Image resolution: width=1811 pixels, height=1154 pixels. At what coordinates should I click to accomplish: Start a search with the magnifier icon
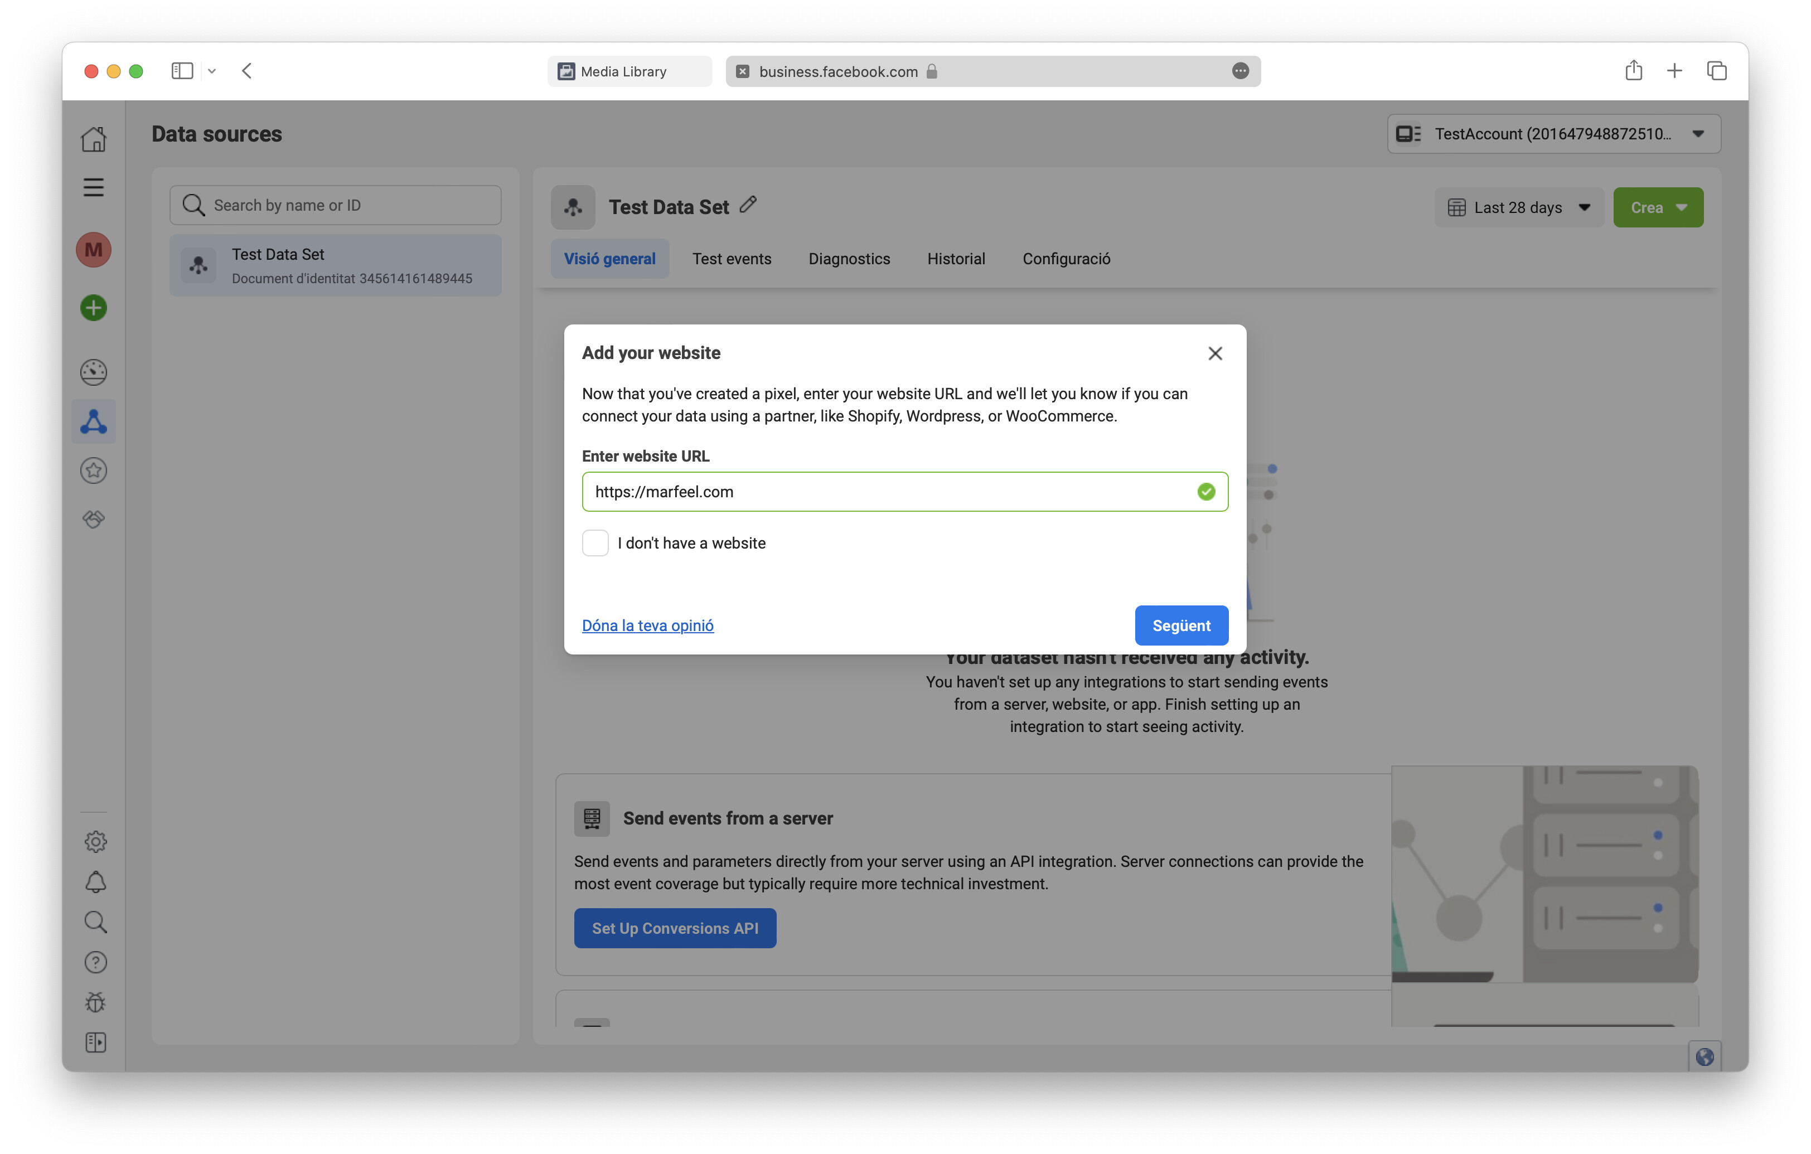(95, 922)
